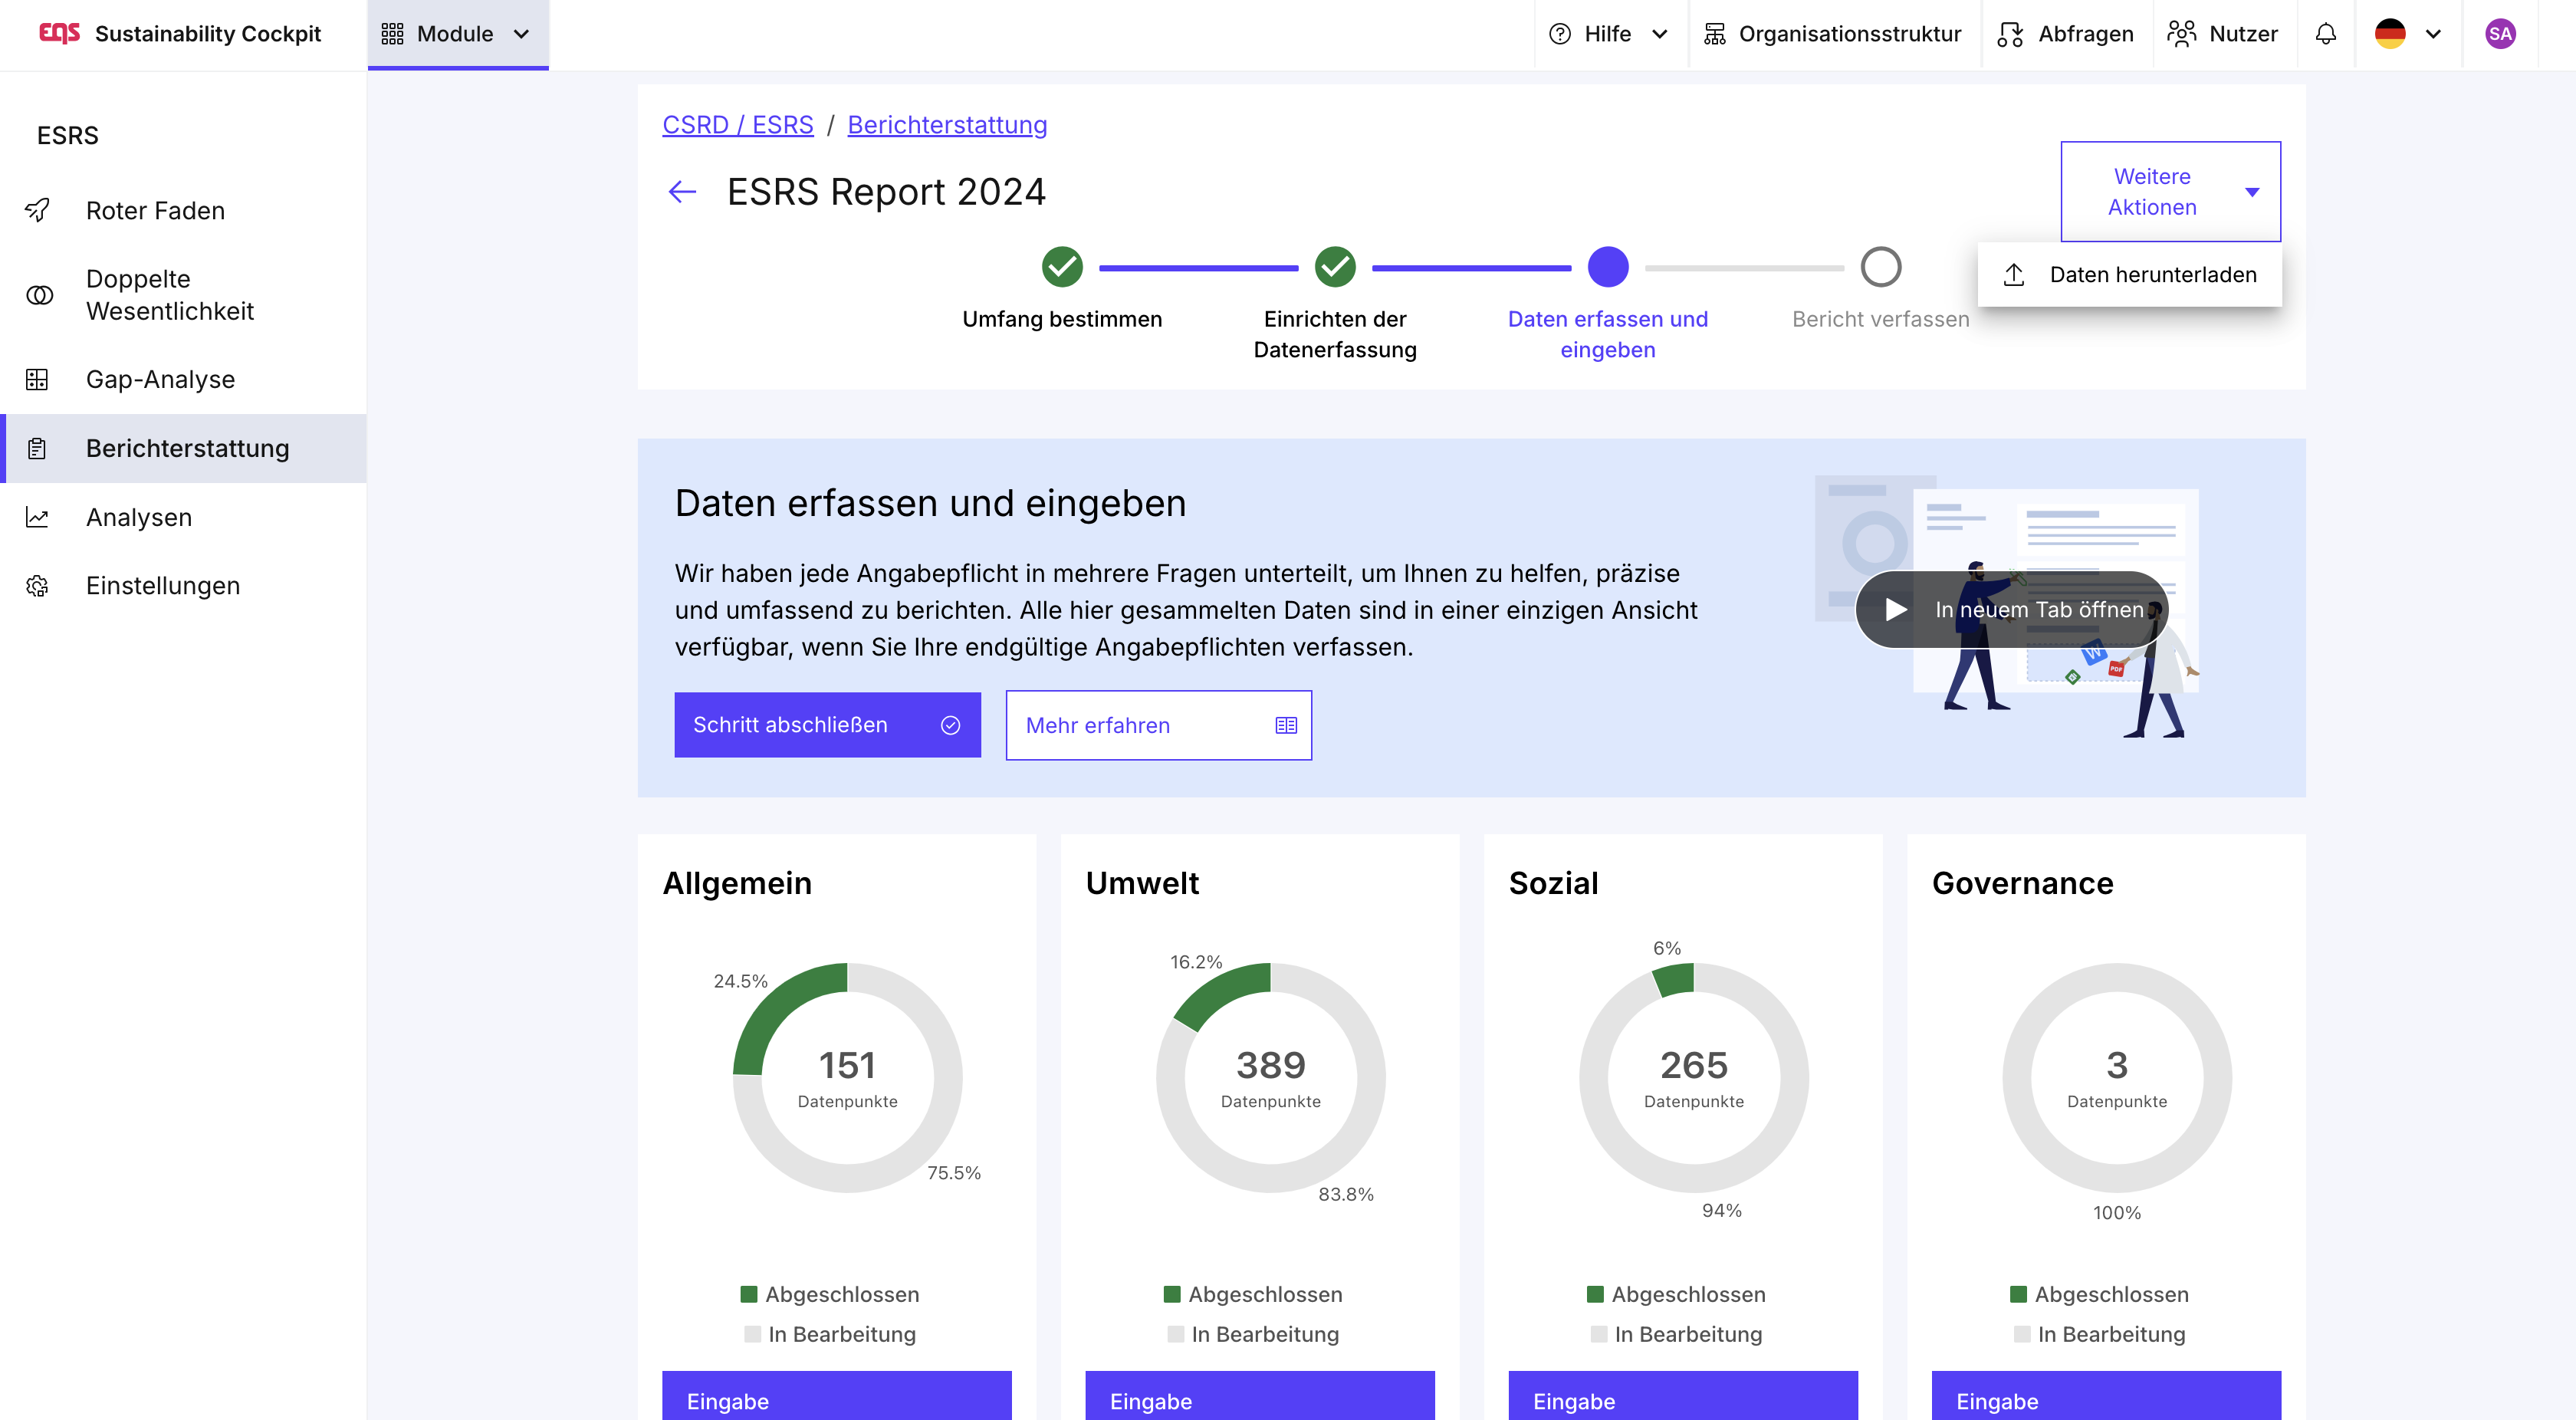
Task: Go back with the left arrow
Action: coord(682,191)
